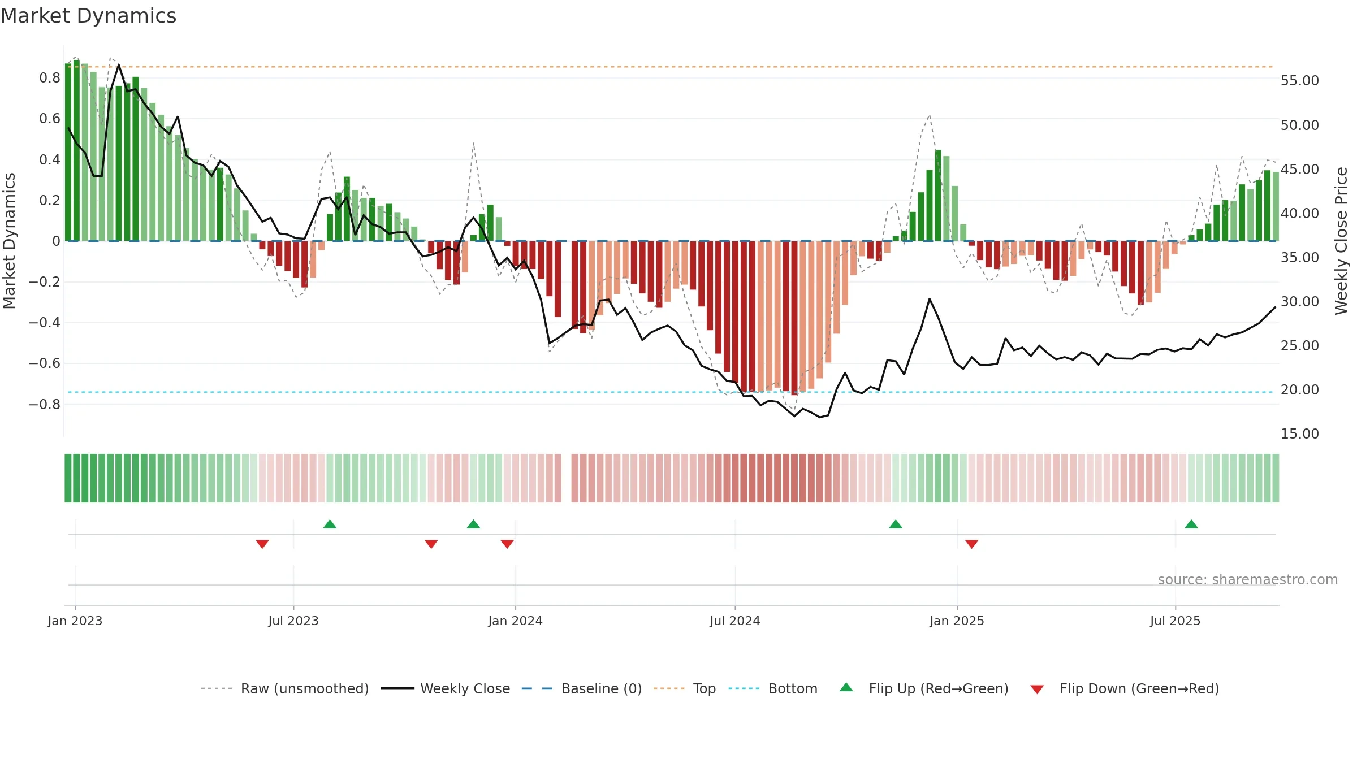1357x763 pixels.
Task: Click the −0.4 dynamics axis tick
Action: coord(45,323)
